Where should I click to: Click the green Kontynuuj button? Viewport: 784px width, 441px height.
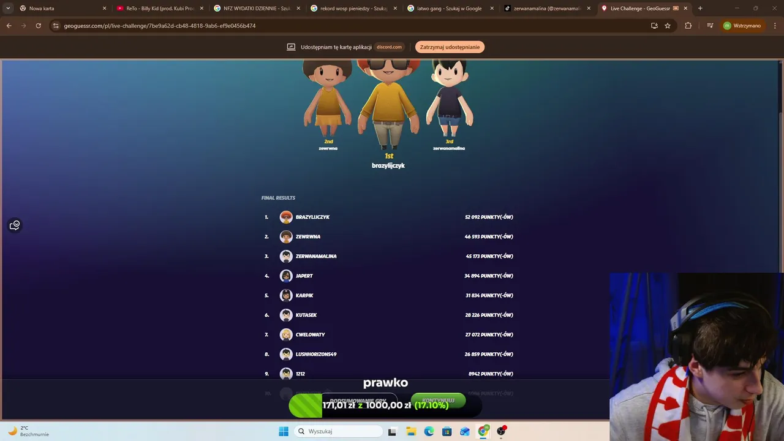pos(438,400)
